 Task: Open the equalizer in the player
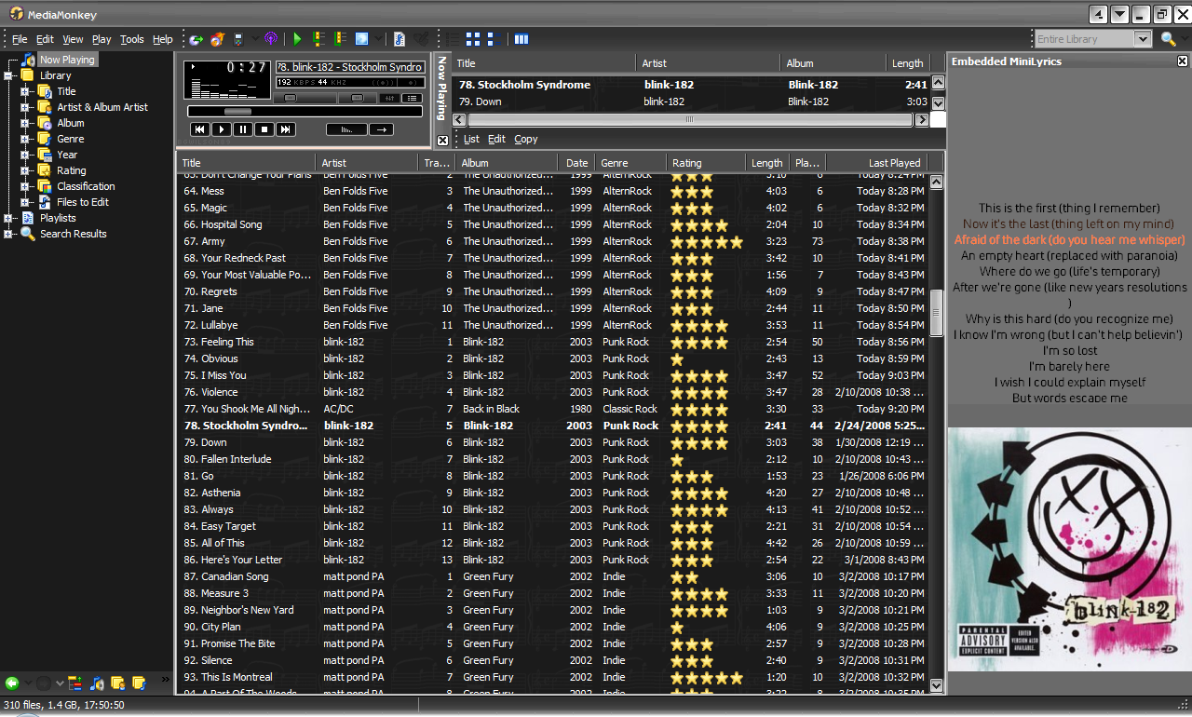[x=388, y=98]
